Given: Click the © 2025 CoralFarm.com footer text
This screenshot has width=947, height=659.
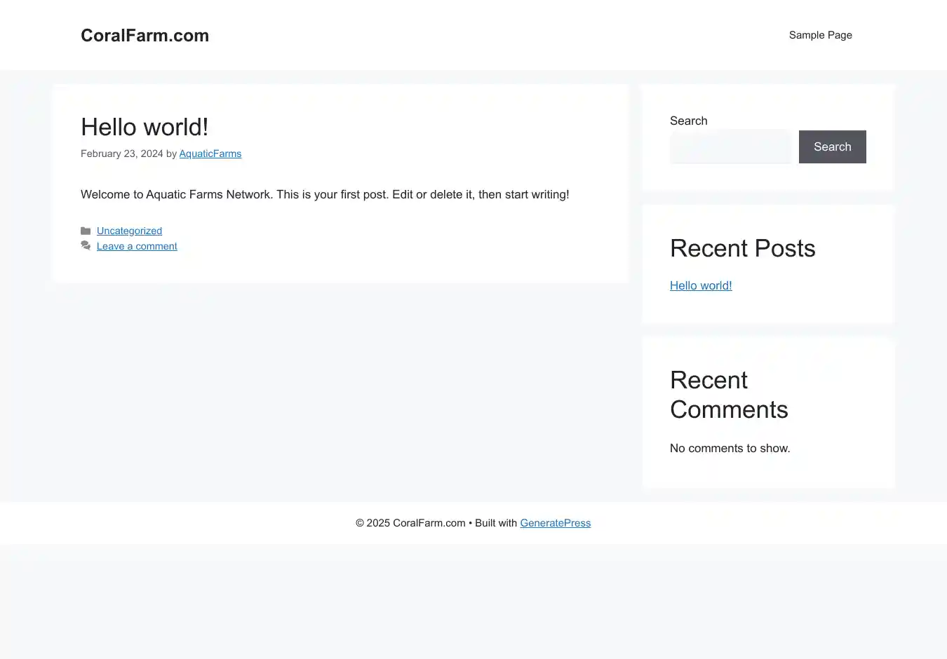Looking at the screenshot, I should click(x=410, y=523).
